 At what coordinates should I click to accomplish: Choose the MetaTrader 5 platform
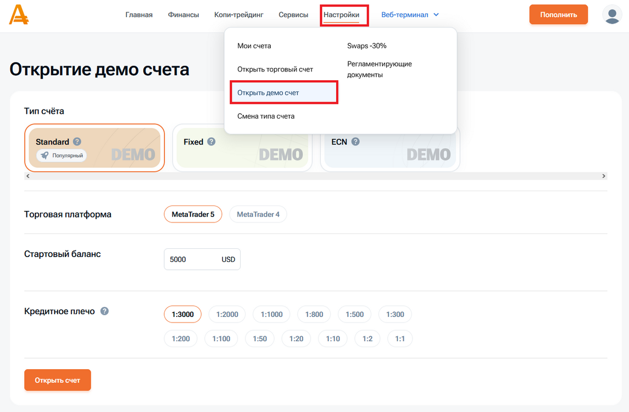pos(193,214)
